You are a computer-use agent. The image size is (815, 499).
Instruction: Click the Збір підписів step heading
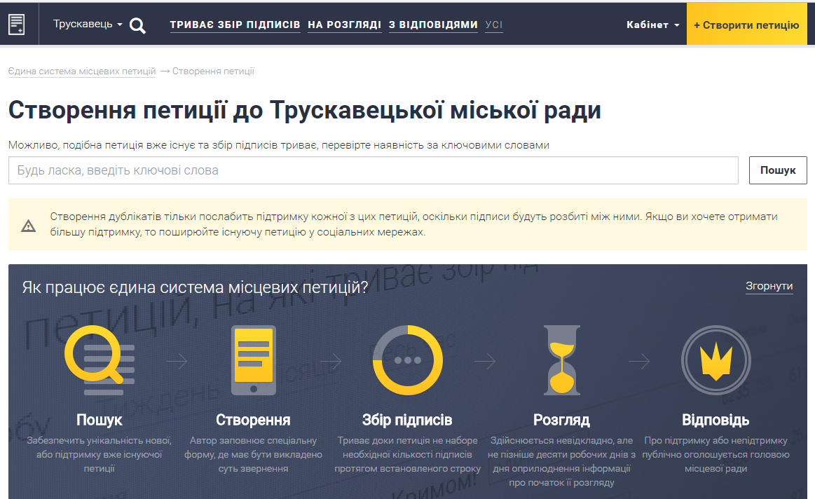[x=407, y=420]
